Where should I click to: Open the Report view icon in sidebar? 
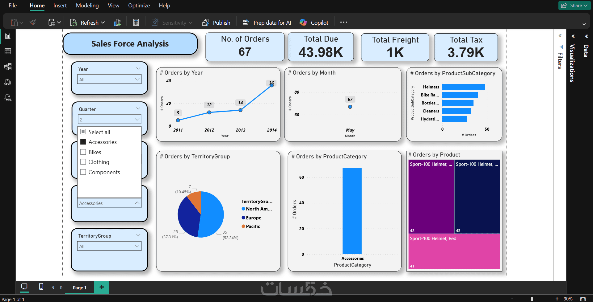[x=8, y=36]
